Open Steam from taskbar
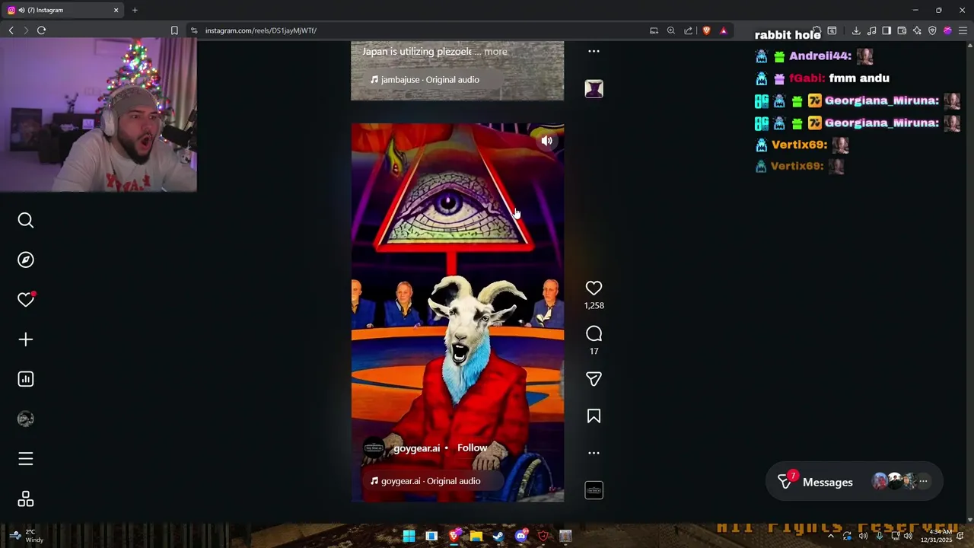This screenshot has height=548, width=974. (x=498, y=536)
